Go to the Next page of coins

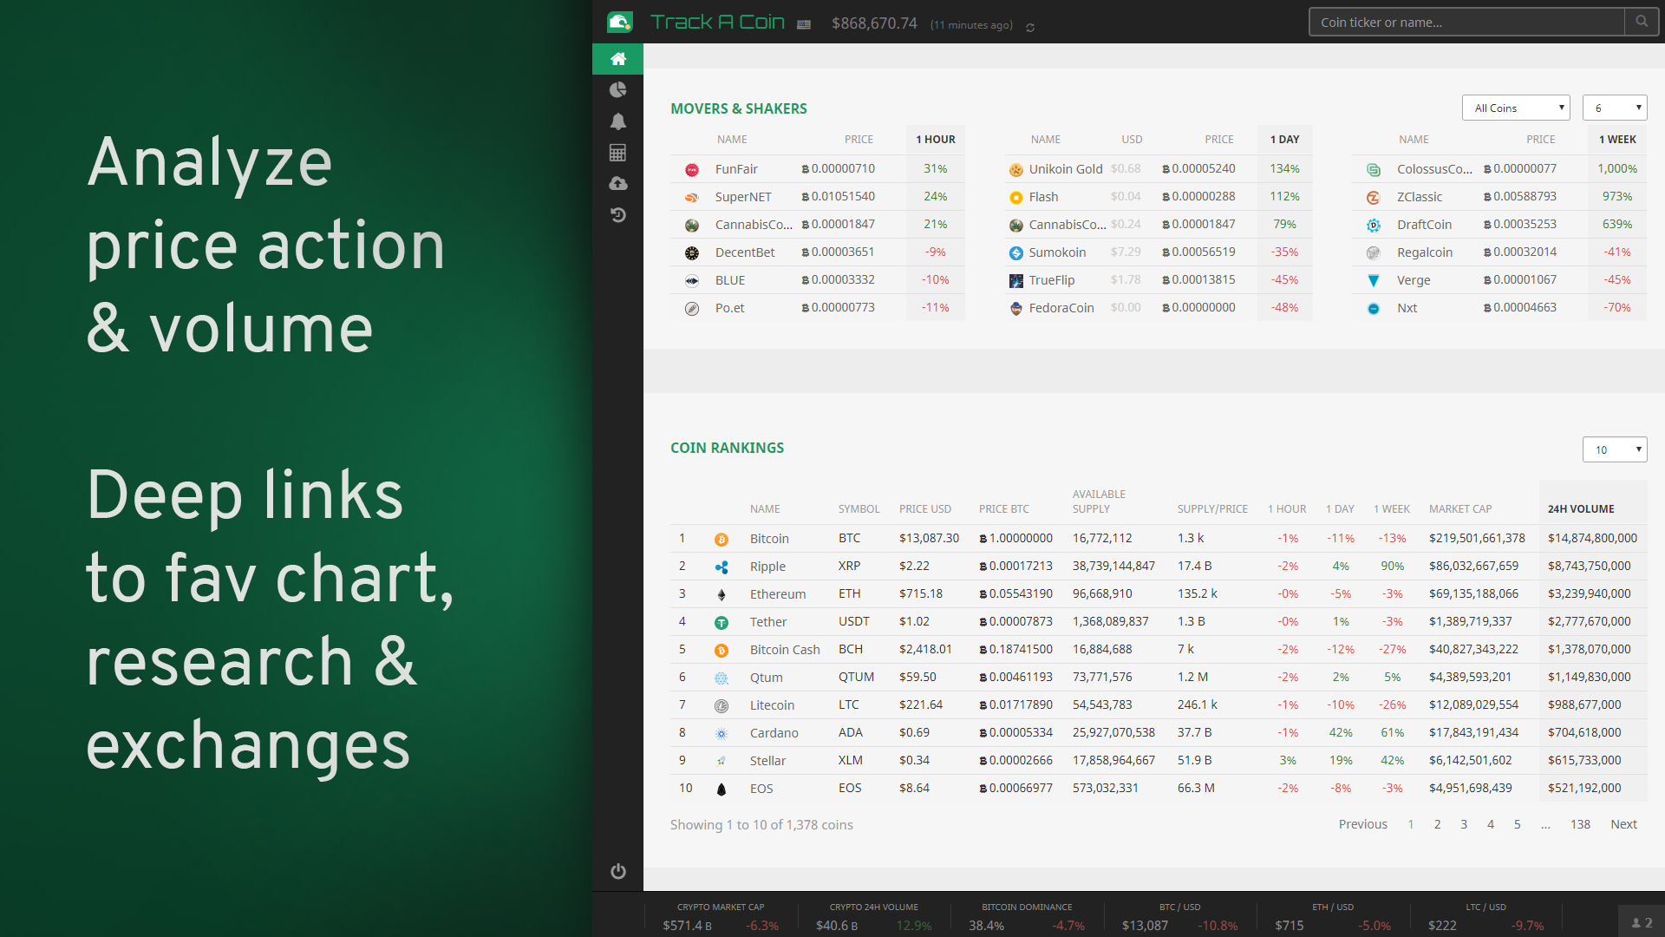click(1623, 824)
